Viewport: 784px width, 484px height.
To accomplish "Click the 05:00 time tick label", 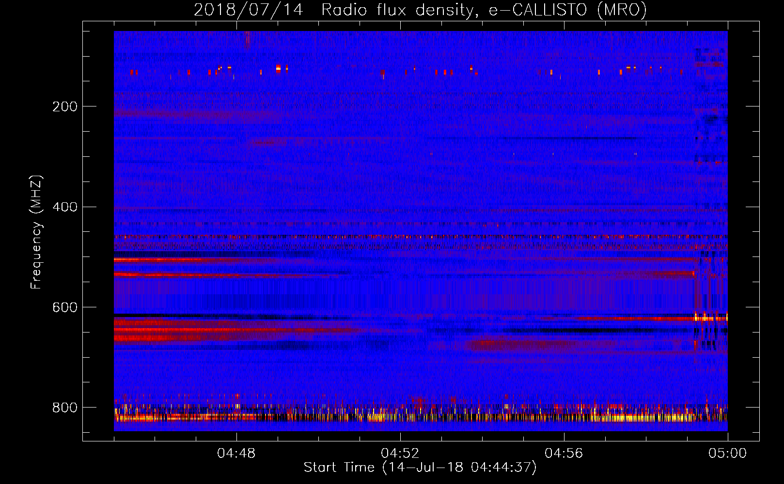I will (x=728, y=454).
